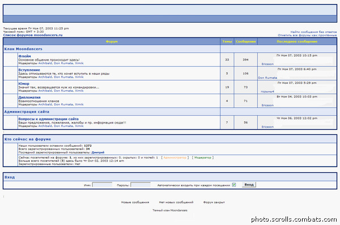This screenshot has width=340, height=225.
Task: Click the Кто сейчас на форуме heading
Action: 28,139
